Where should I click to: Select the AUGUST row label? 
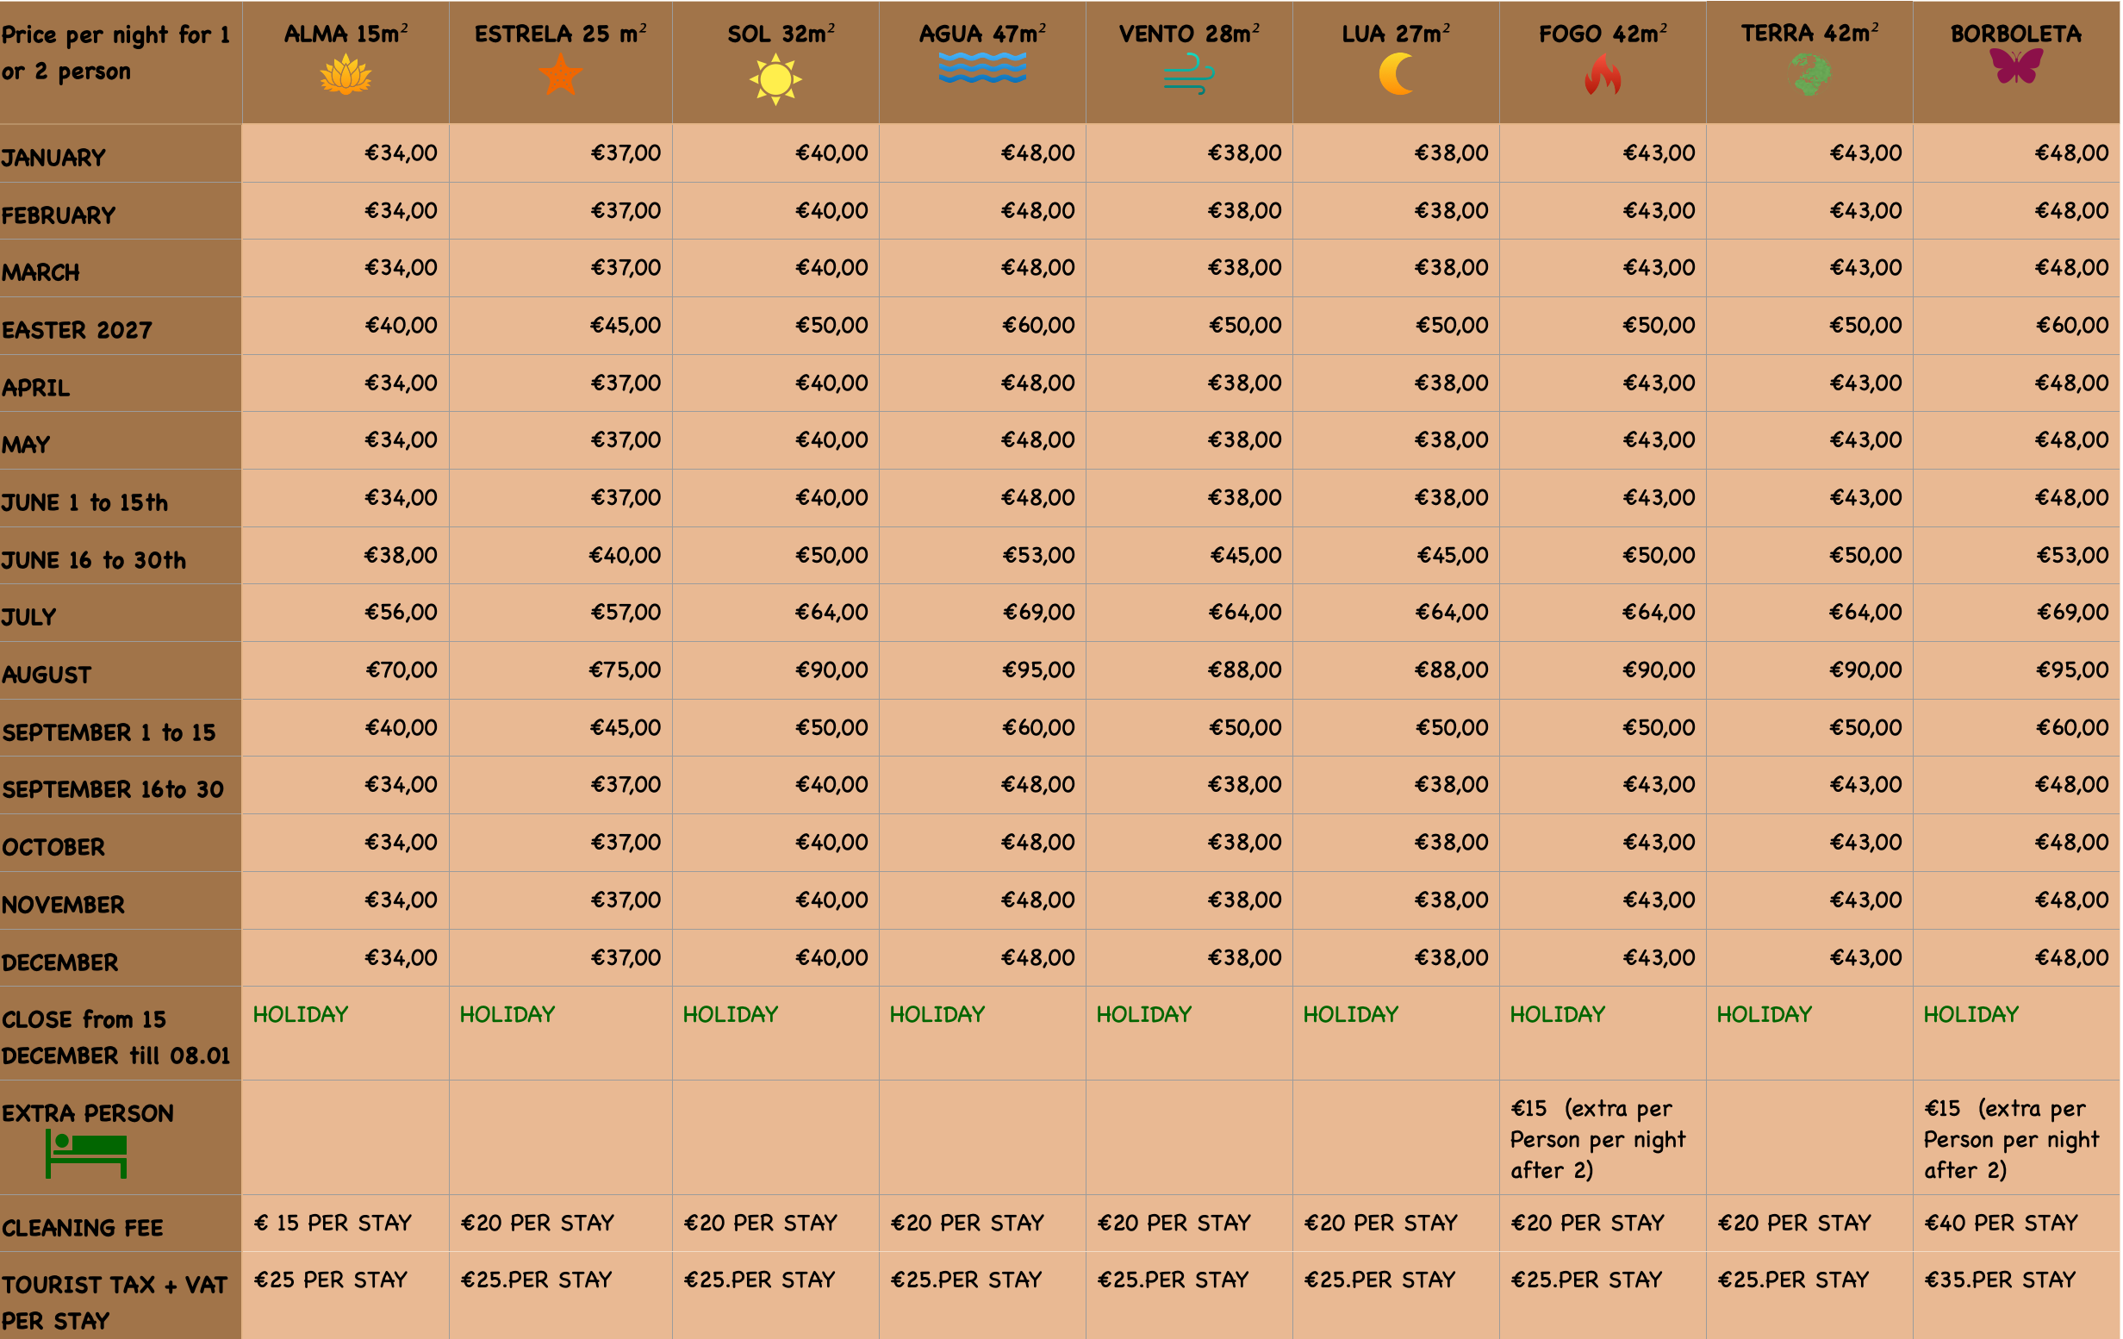pos(47,675)
